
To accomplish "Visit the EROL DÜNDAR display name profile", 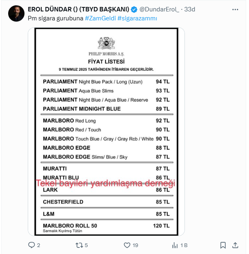I will point(78,9).
